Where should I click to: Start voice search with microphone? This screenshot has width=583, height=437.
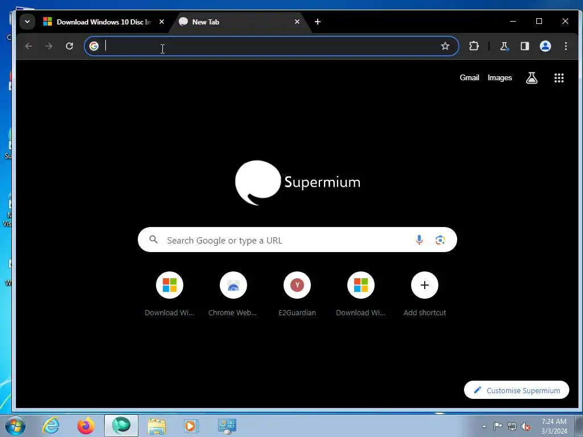[419, 240]
